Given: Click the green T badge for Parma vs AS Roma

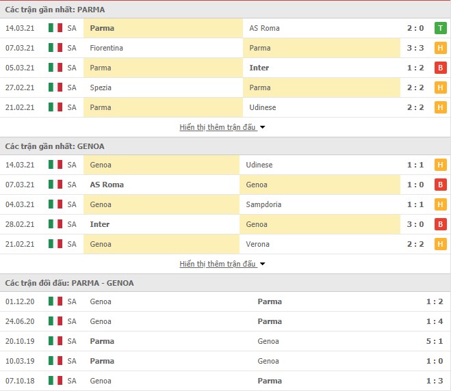Looking at the screenshot, I should (440, 28).
